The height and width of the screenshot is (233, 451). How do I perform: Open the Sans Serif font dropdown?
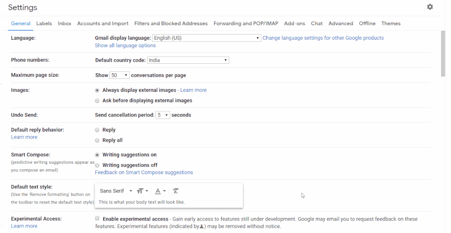click(115, 191)
